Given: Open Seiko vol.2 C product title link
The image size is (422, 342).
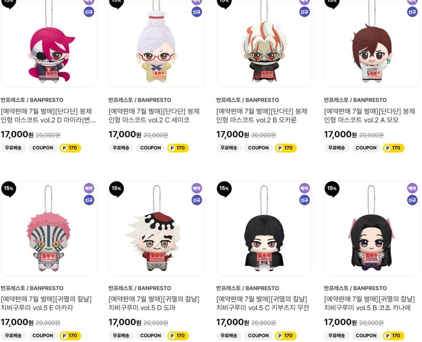Looking at the screenshot, I should click(x=154, y=116).
